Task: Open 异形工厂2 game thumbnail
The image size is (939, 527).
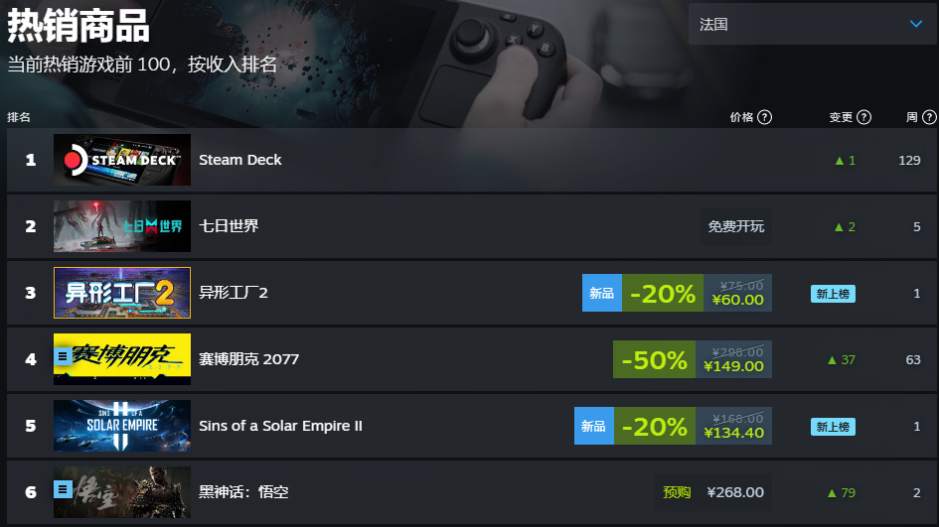Action: click(x=122, y=293)
